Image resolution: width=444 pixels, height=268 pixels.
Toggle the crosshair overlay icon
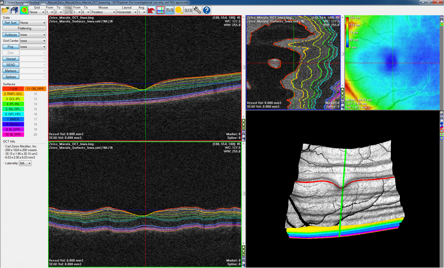160,10
